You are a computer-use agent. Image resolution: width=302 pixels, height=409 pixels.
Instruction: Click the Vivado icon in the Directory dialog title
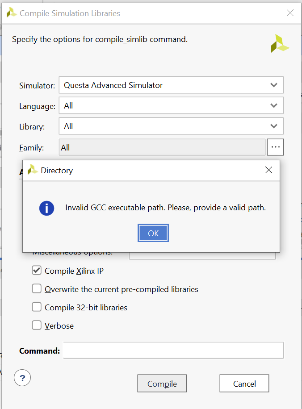32,170
